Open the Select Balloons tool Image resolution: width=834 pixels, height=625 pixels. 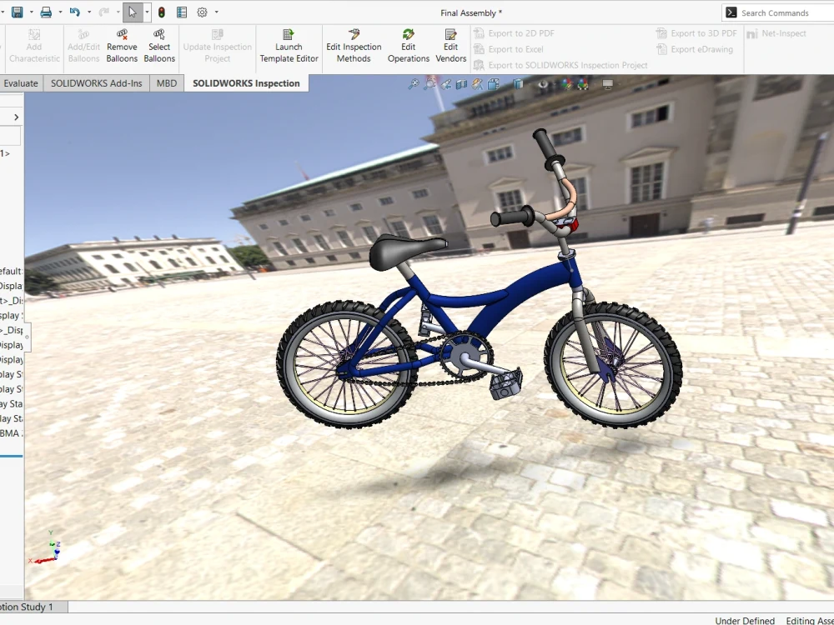click(159, 46)
